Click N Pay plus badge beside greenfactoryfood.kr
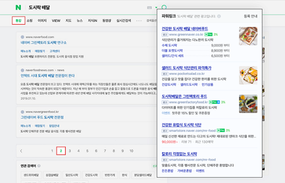 214,102
